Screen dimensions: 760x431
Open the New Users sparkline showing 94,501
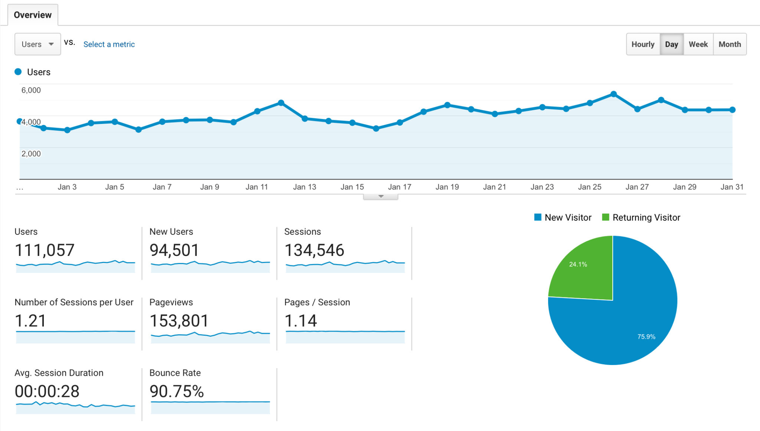(x=210, y=266)
